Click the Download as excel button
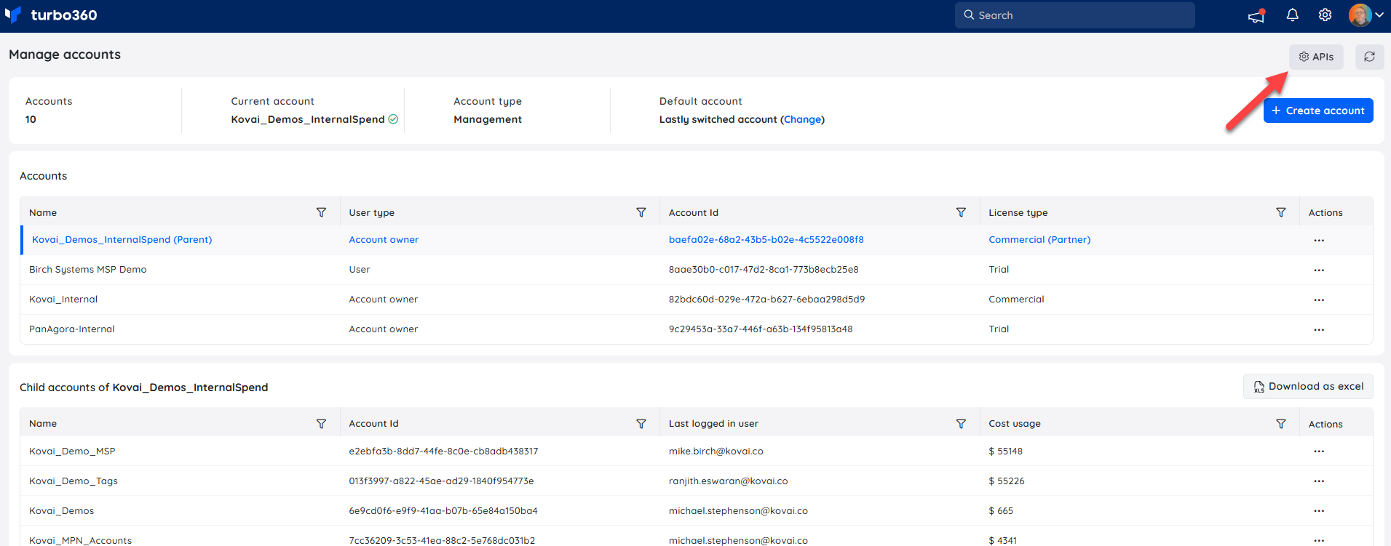The width and height of the screenshot is (1391, 546). tap(1308, 387)
